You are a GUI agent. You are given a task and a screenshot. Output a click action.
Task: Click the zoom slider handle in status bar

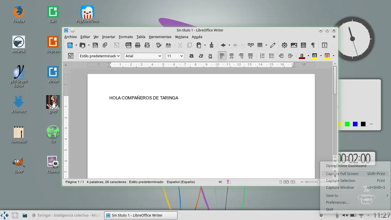point(318,182)
